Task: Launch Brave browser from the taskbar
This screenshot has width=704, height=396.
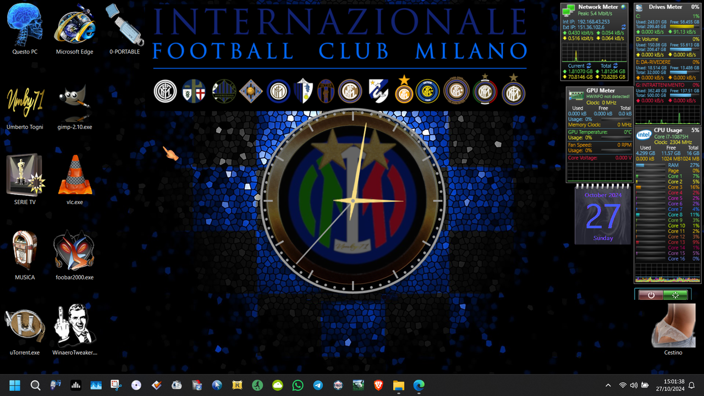Action: point(378,385)
